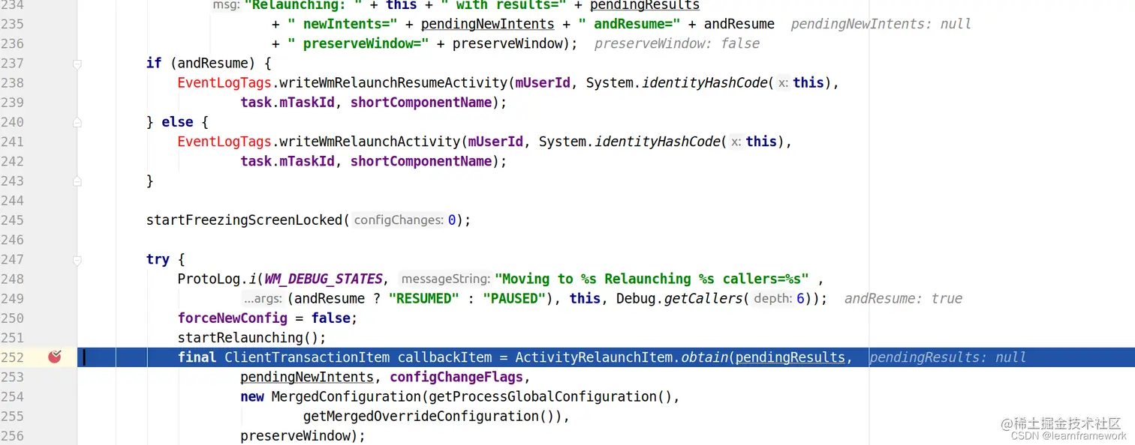Click pendingNewIntents on line 253

pos(307,377)
